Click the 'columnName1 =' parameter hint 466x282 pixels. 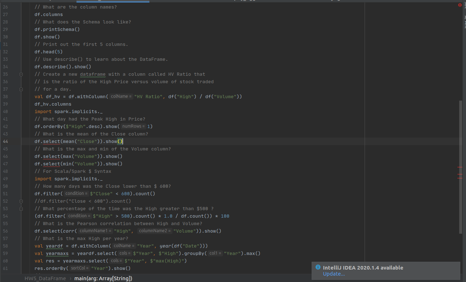click(x=95, y=231)
